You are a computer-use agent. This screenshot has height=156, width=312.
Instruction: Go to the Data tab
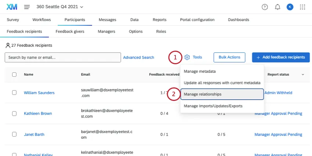pos(134,20)
